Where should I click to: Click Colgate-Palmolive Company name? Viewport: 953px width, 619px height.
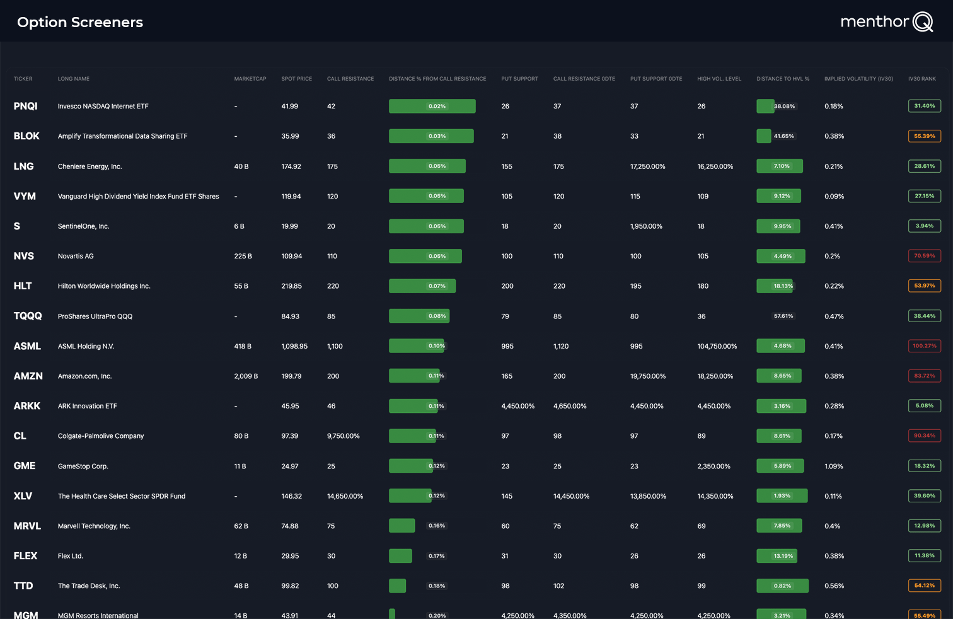[x=101, y=436]
